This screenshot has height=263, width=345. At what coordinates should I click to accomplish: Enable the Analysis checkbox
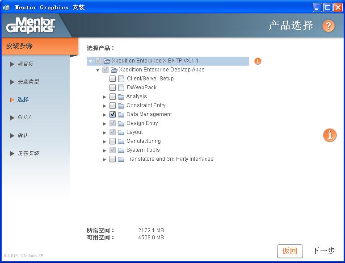113,96
